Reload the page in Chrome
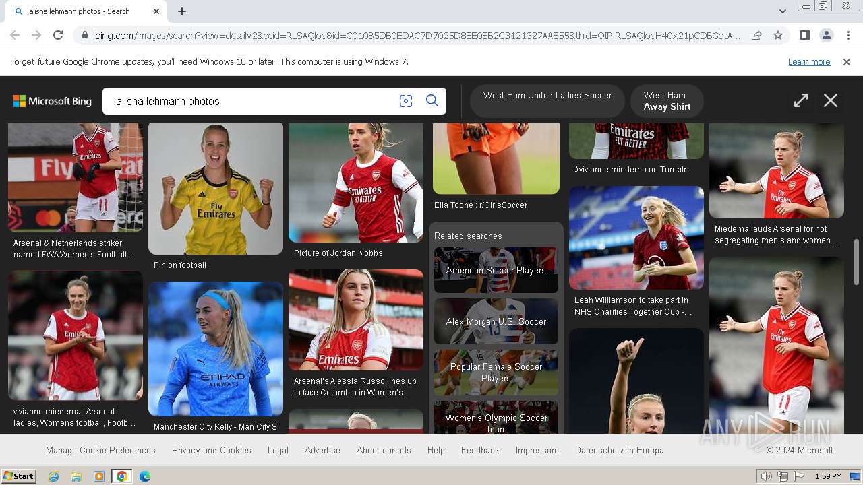 click(x=58, y=35)
